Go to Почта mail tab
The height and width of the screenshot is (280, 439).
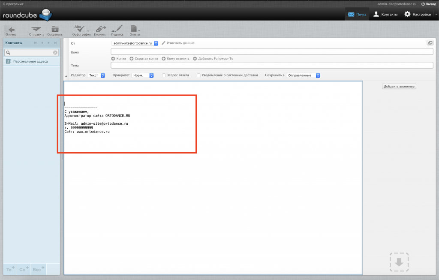click(357, 14)
